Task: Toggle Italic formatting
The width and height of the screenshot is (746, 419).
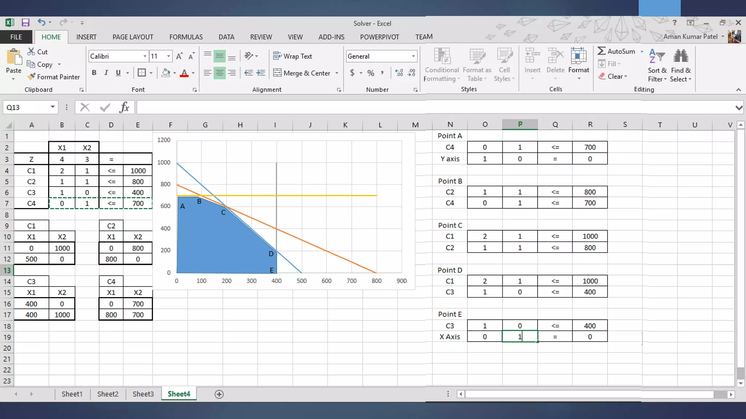Action: tap(106, 73)
